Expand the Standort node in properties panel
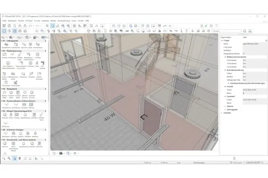 coord(222,113)
